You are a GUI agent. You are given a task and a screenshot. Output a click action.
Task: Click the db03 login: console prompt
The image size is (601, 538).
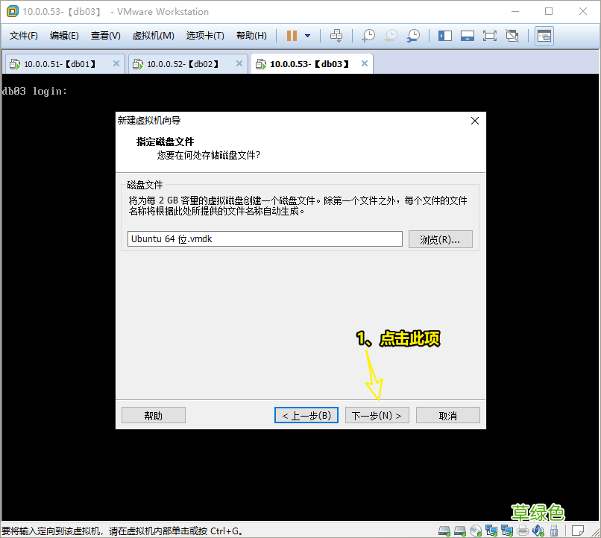(34, 92)
